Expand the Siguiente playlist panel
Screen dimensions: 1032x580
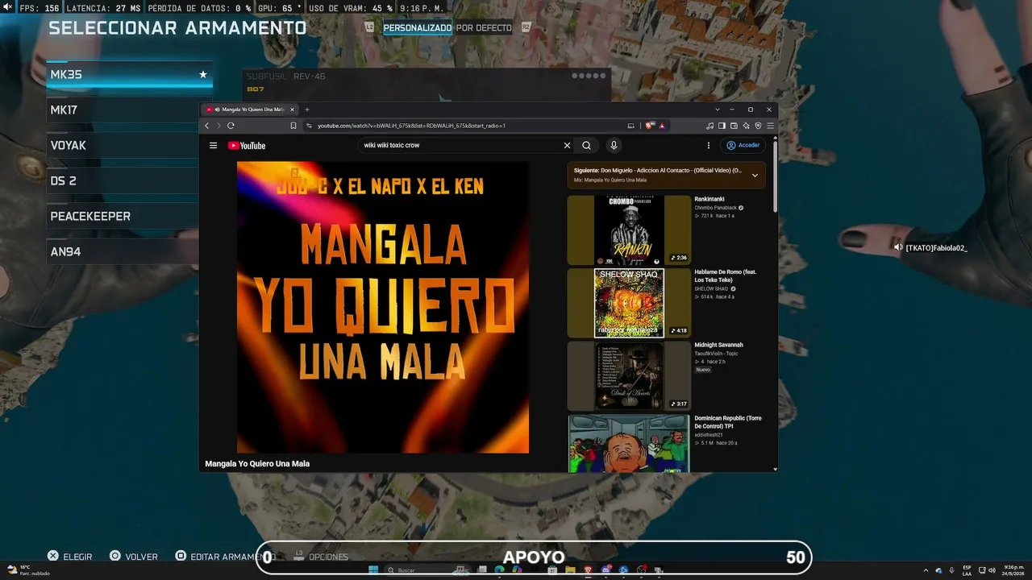click(755, 175)
